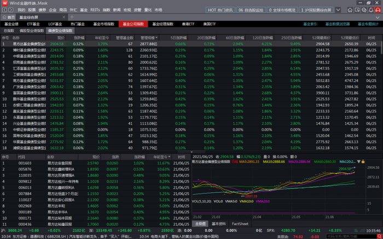Select fund row 易方达安盈回报
This screenshot has width=383, height=239.
(60, 163)
